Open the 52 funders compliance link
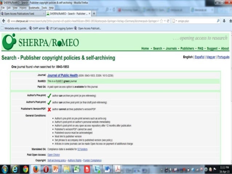 tap(83, 149)
